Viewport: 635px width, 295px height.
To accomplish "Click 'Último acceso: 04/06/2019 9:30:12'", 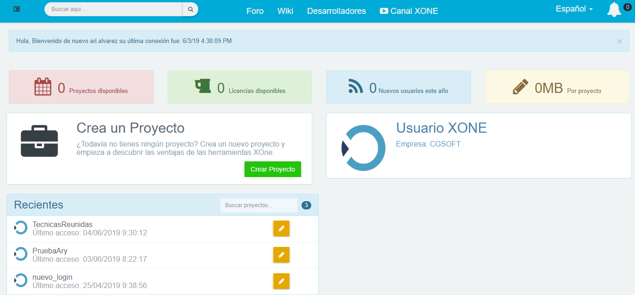I will [90, 233].
